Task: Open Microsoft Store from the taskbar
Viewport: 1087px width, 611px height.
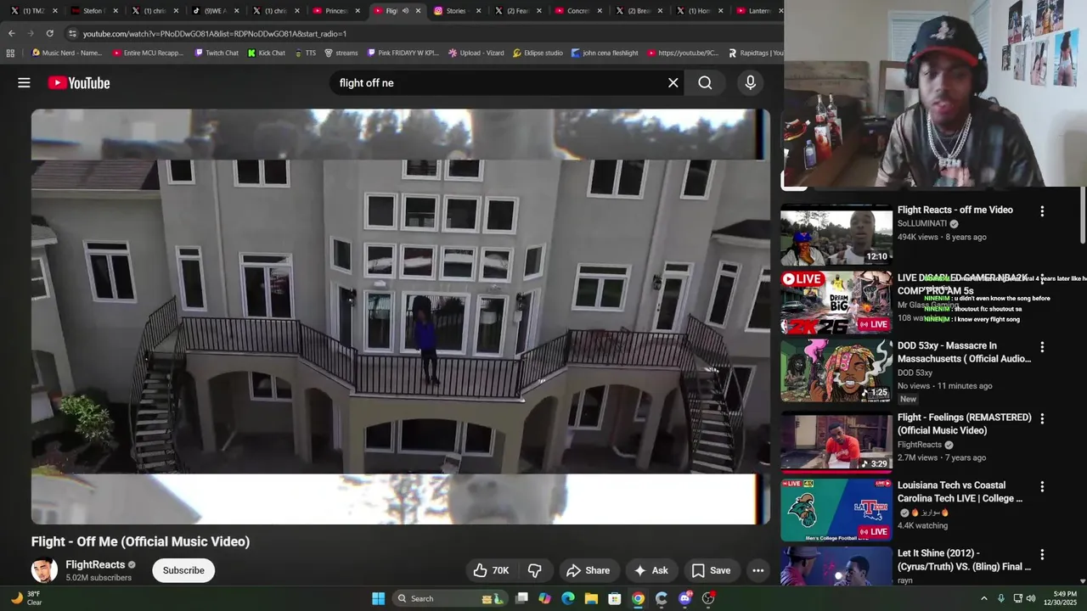Action: coord(615,598)
